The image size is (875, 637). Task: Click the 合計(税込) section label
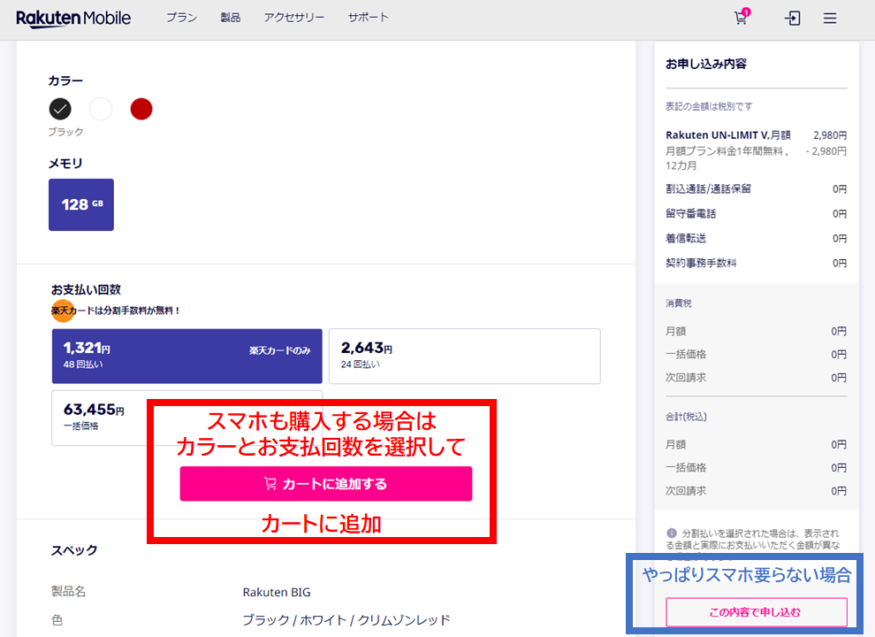(687, 417)
